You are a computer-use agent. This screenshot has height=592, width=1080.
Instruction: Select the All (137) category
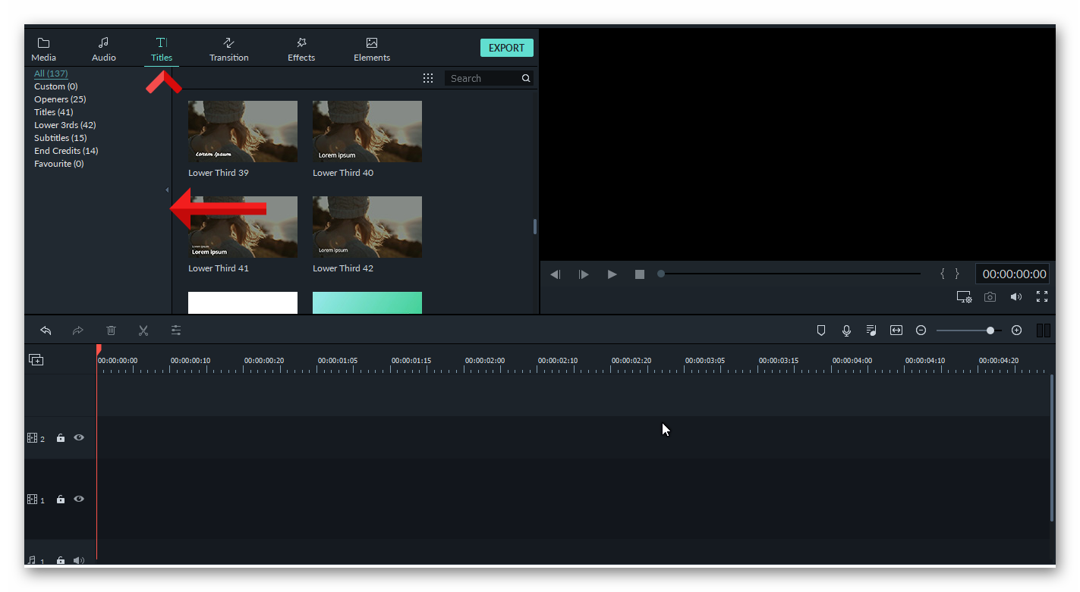coord(51,74)
